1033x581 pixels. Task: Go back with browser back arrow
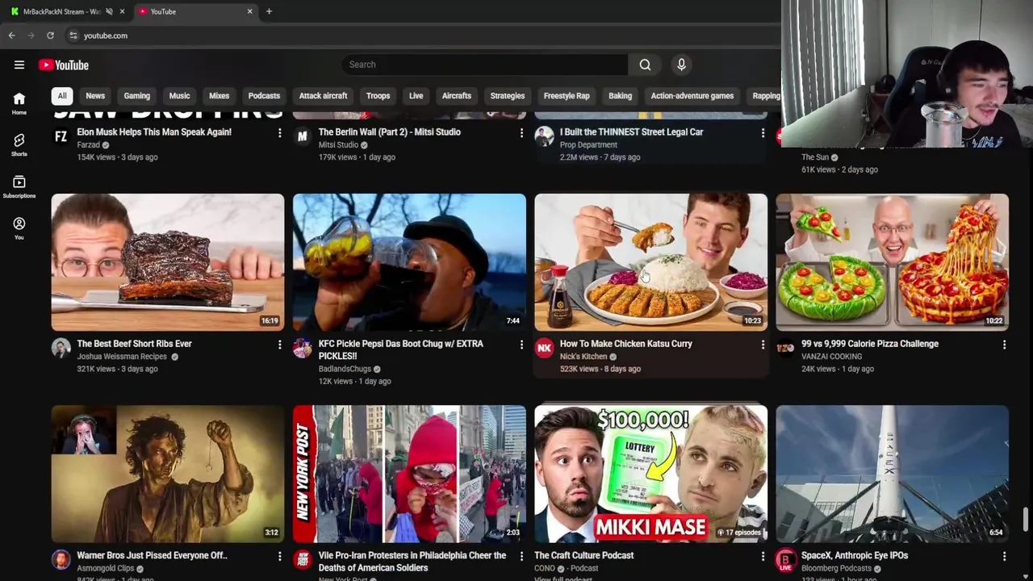point(12,36)
